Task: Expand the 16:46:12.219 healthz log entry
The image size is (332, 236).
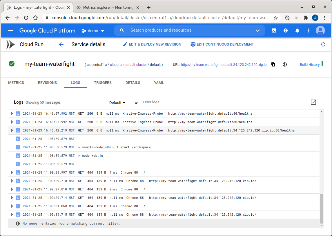Action: pos(12,130)
